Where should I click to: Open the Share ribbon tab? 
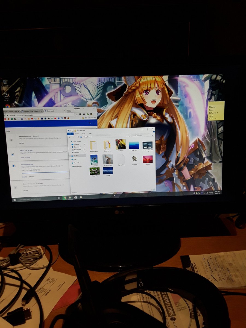[x=83, y=134]
